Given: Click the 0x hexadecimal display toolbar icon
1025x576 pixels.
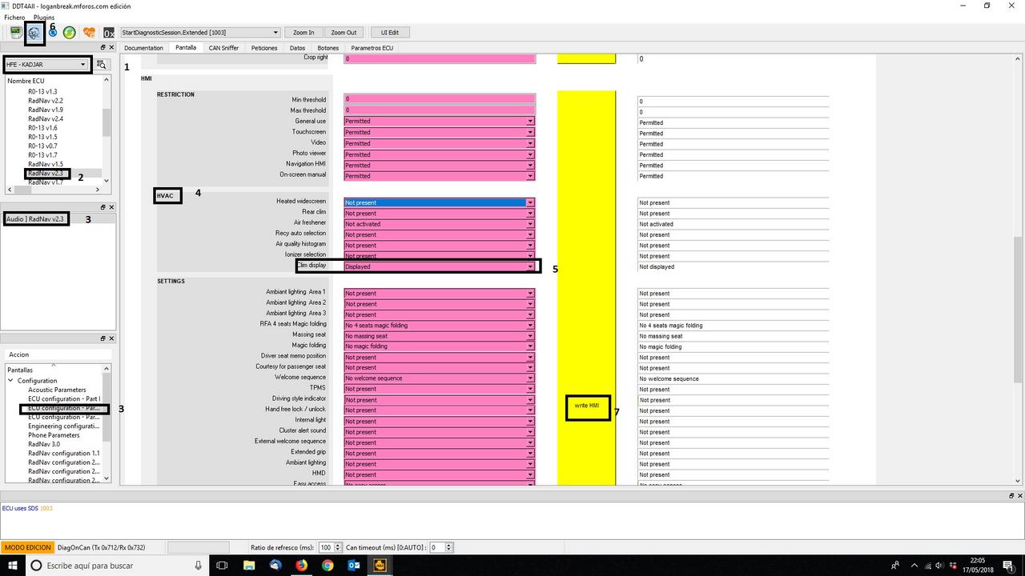Looking at the screenshot, I should pos(110,33).
